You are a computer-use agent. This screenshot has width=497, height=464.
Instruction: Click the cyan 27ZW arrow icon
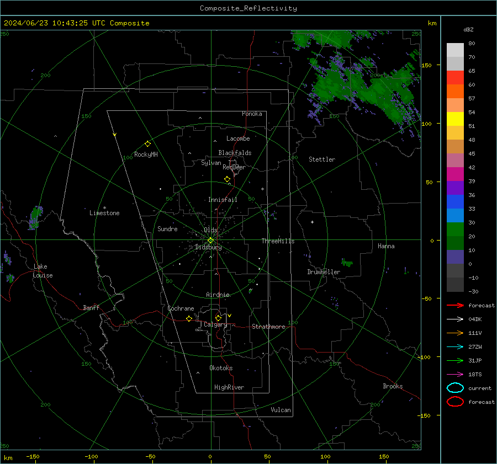pyautogui.click(x=455, y=347)
